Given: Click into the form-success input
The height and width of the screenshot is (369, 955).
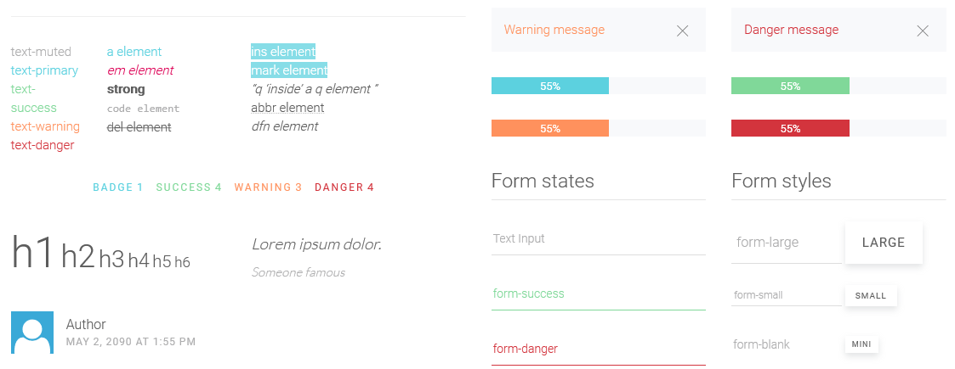Looking at the screenshot, I should pyautogui.click(x=598, y=294).
